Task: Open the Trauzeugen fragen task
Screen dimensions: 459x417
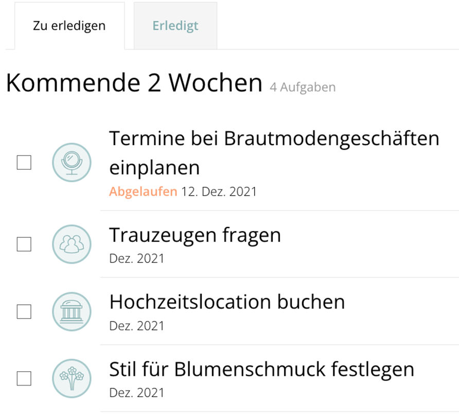Action: point(195,235)
